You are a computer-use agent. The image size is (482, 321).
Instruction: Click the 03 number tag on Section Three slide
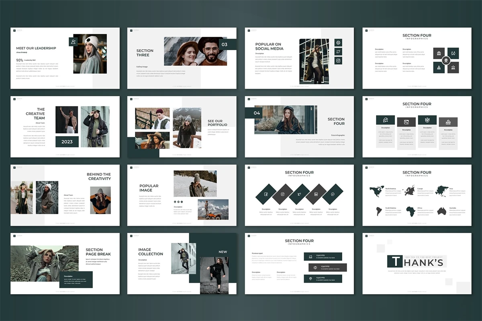(225, 45)
